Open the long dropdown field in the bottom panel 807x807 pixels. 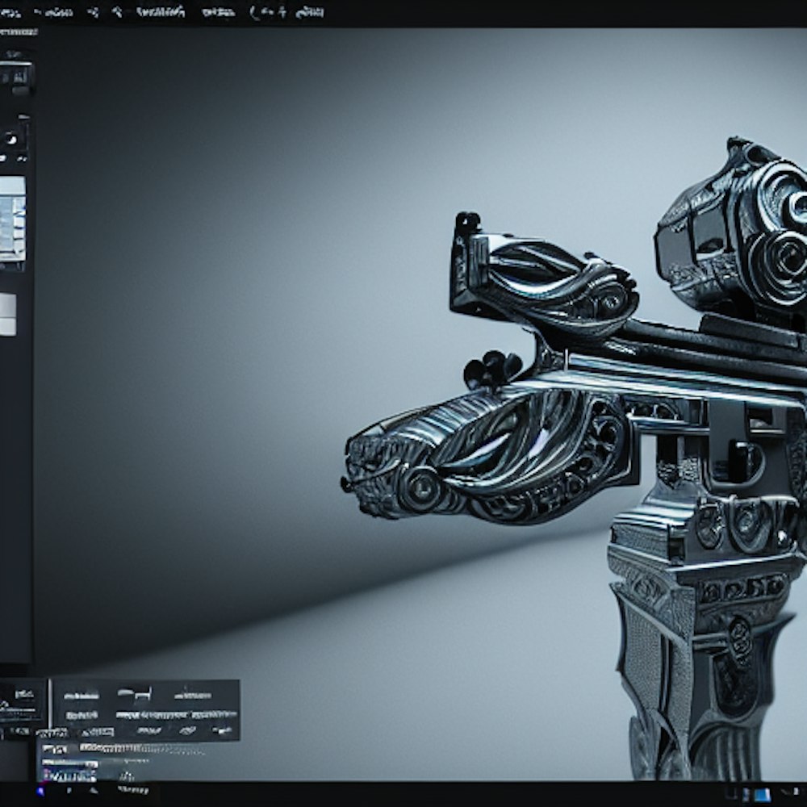[x=176, y=714]
